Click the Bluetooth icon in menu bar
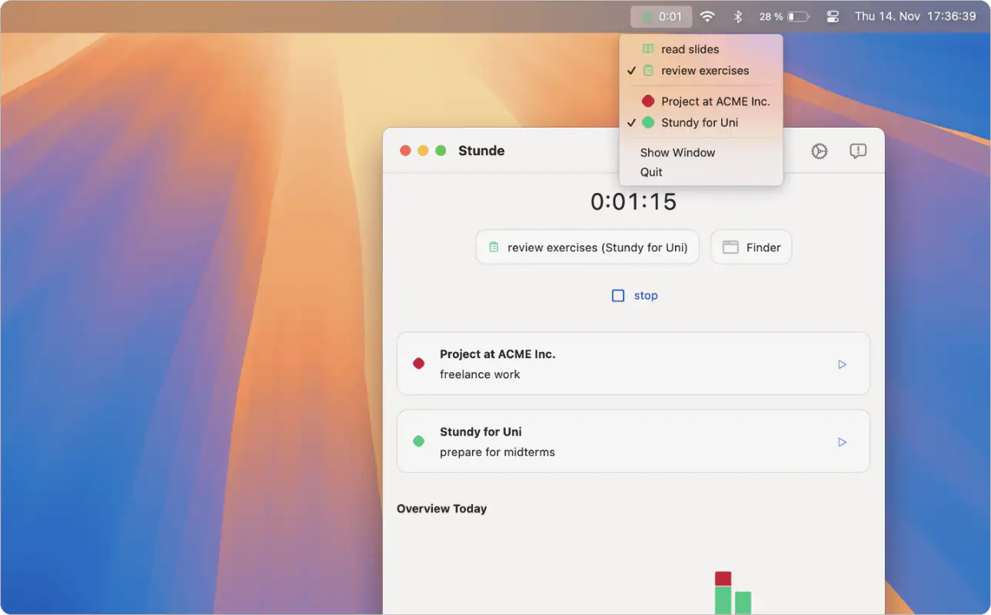The height and width of the screenshot is (615, 991). 738,16
